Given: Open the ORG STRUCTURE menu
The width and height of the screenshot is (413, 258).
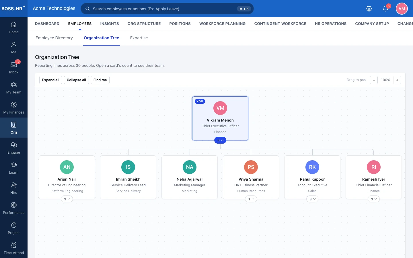Looking at the screenshot, I should 144,24.
